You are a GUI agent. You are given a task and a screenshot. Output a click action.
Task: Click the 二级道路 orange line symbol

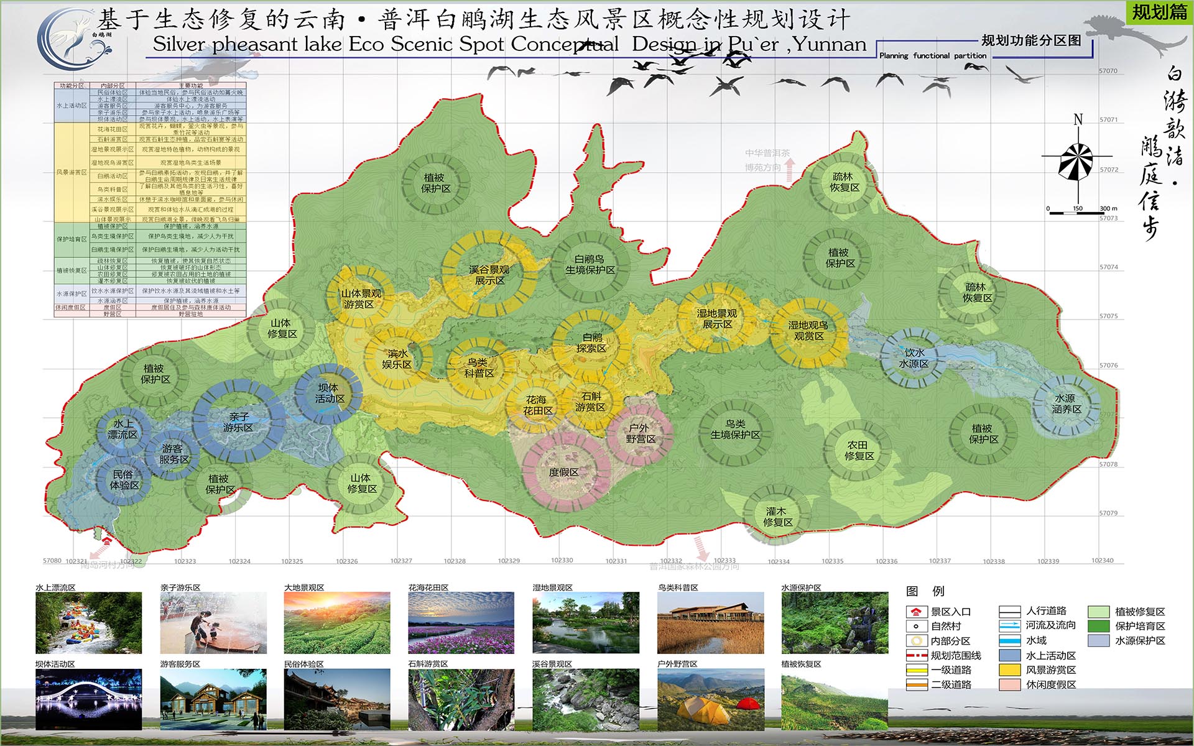point(917,684)
